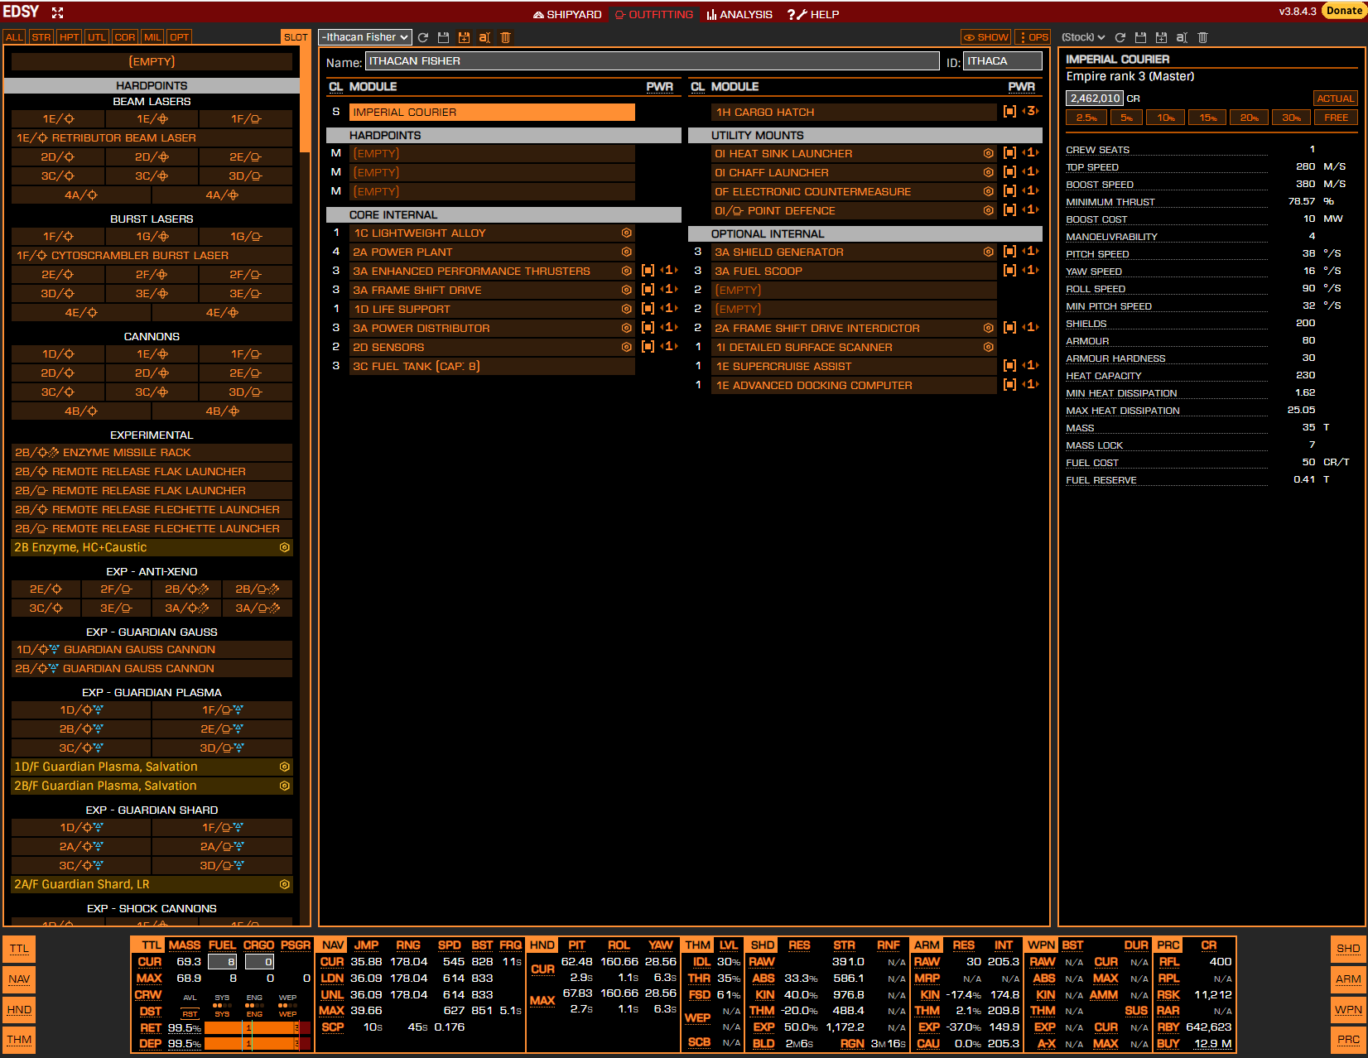Open engineering icon on Point Defence
The height and width of the screenshot is (1058, 1368).
[988, 211]
